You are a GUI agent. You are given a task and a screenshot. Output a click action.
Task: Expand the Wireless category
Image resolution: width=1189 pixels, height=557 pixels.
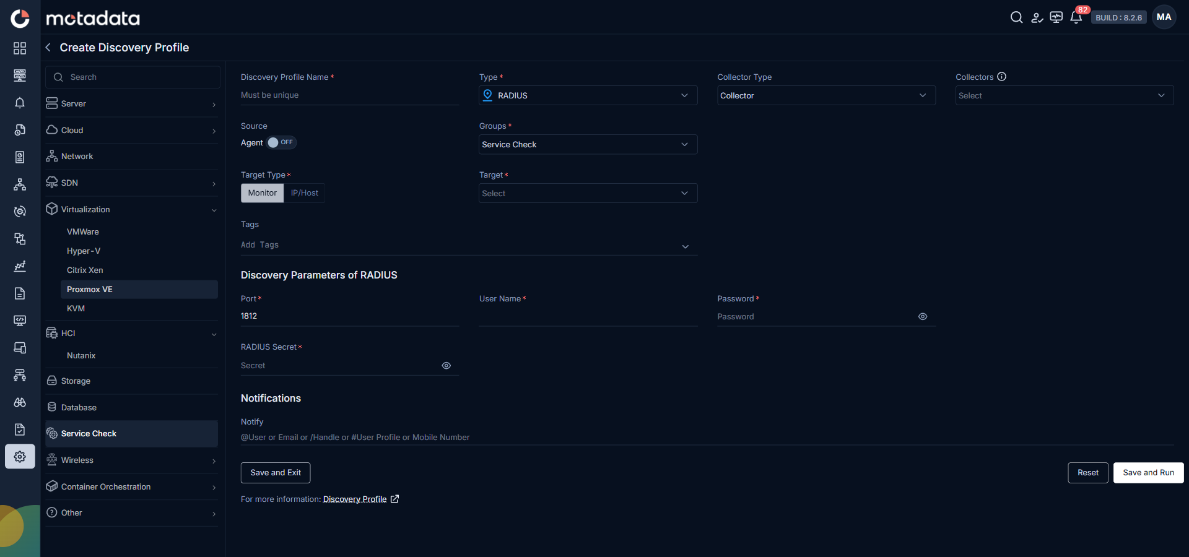point(214,461)
